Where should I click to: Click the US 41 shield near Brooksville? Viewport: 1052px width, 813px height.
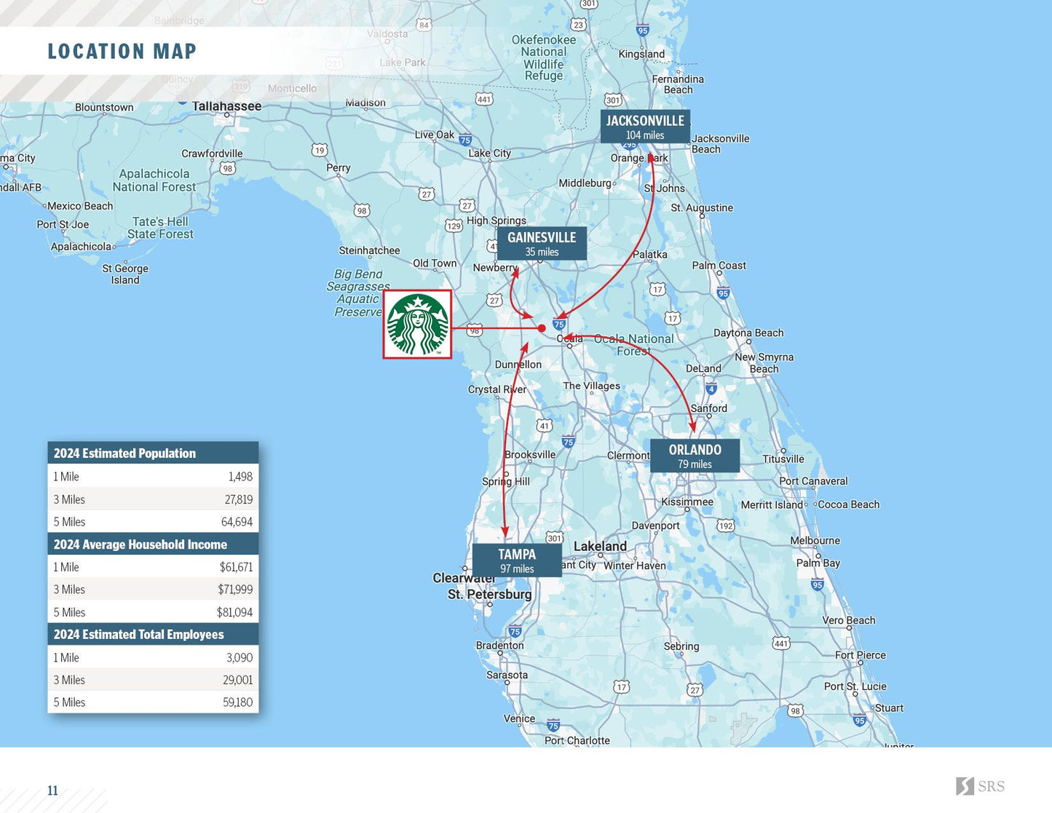pos(544,425)
